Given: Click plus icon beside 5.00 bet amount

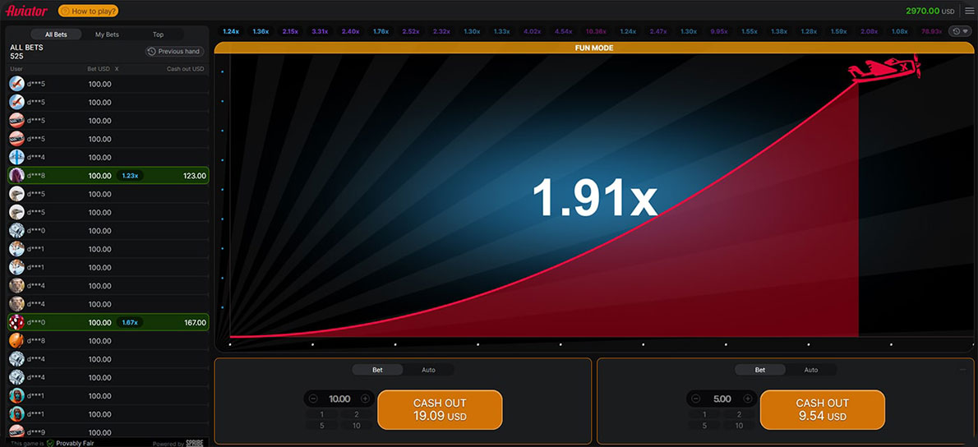Looking at the screenshot, I should click(748, 399).
